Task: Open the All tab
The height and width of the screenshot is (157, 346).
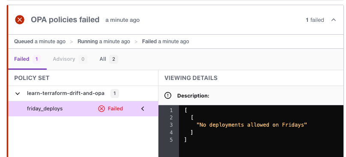Action: click(x=109, y=59)
